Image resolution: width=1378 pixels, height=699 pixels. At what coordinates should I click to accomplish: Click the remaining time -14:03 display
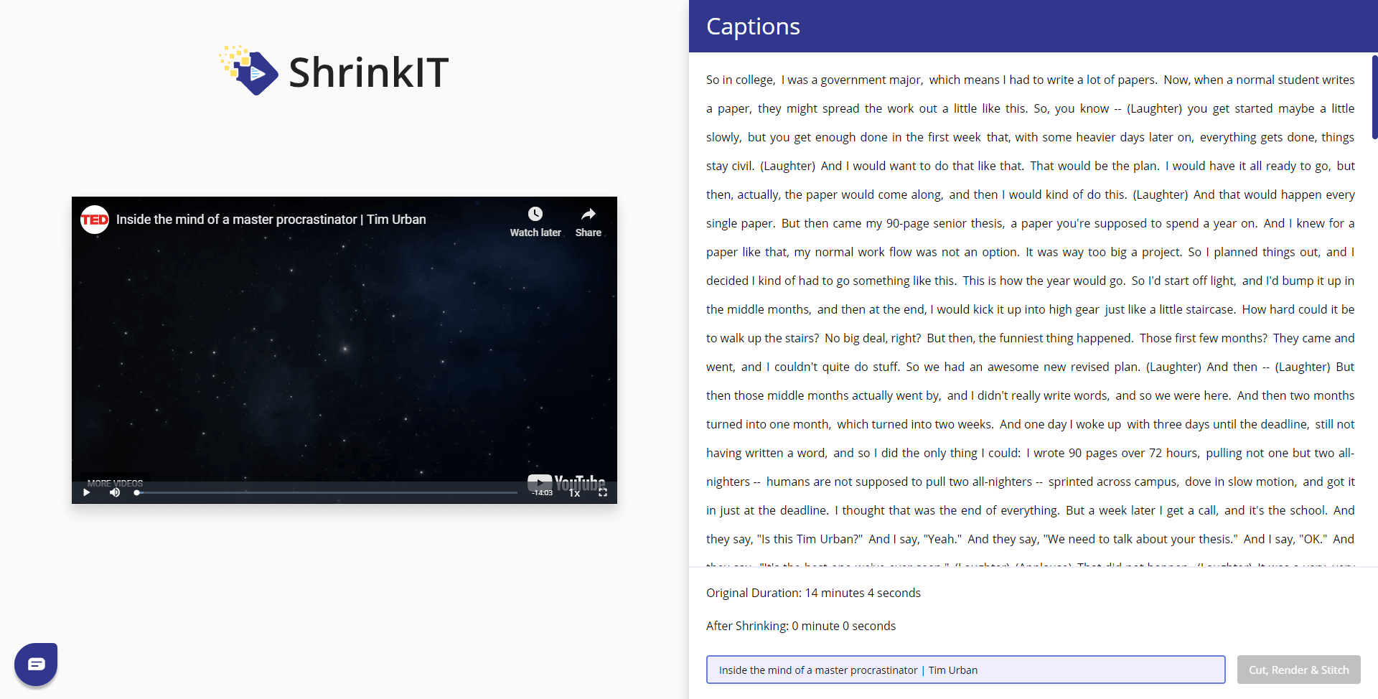click(542, 493)
